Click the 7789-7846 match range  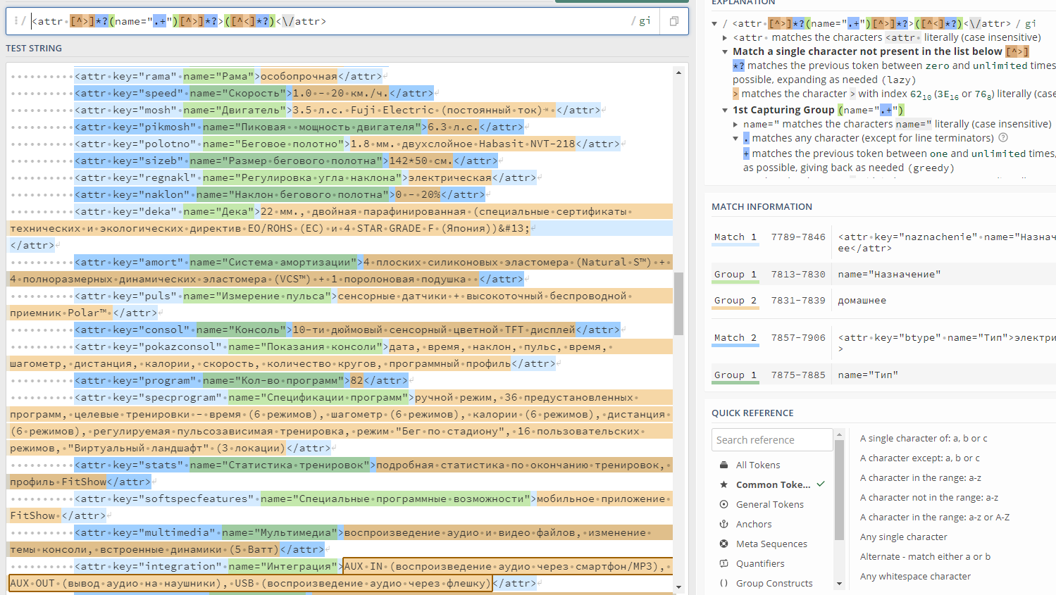click(x=797, y=237)
